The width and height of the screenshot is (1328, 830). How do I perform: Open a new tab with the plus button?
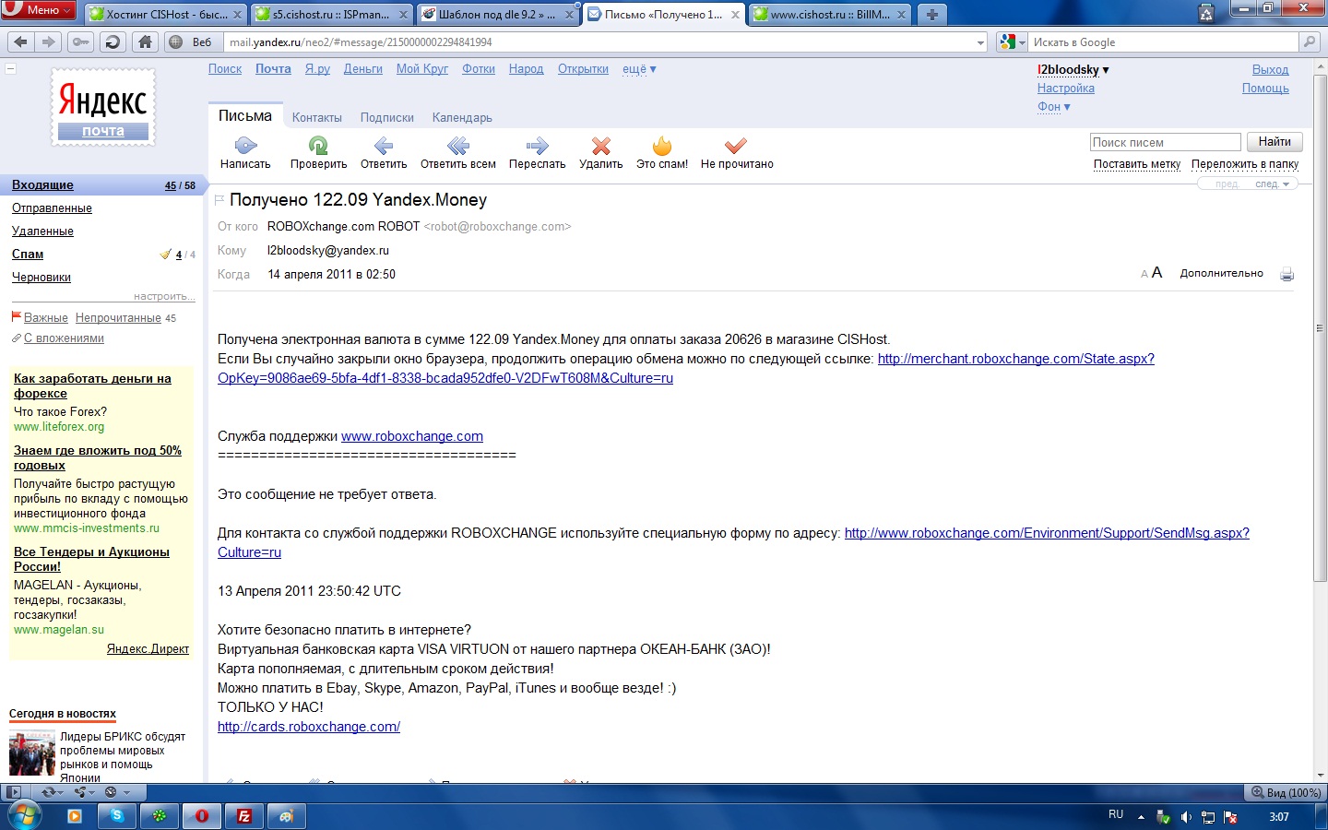(x=932, y=14)
